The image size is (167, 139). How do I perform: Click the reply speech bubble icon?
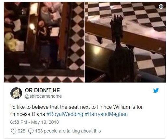click(31, 131)
